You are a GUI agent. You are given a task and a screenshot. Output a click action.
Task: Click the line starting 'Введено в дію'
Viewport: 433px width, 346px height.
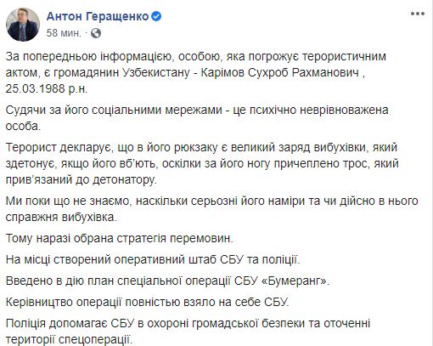point(167,281)
